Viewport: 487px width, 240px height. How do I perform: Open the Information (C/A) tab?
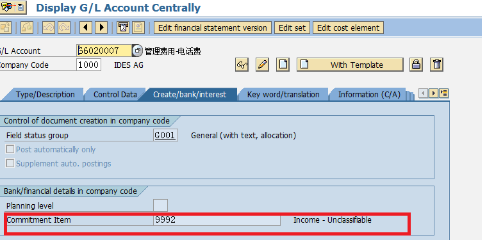coord(369,95)
